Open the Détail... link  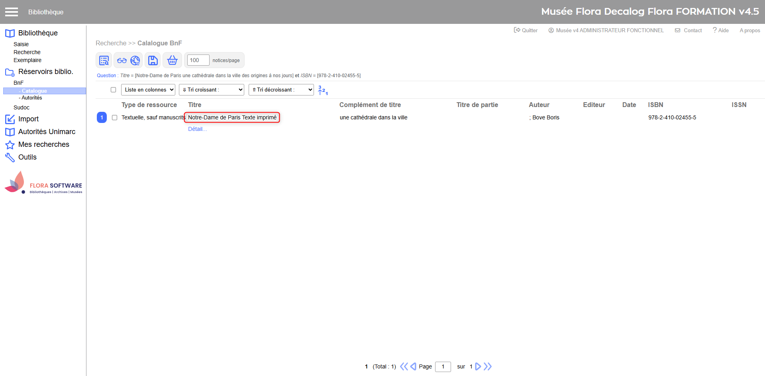click(197, 129)
